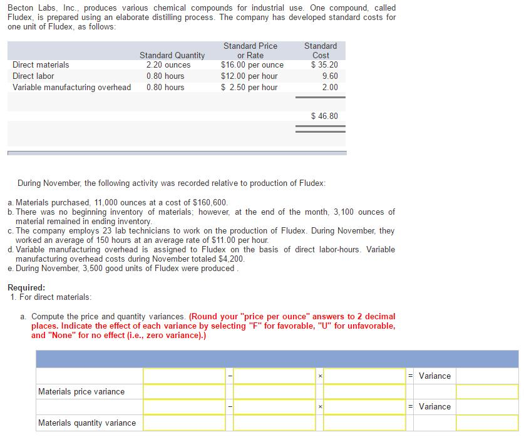Select the second input box in the formula header row above Materials price variance
524x447 pixels.
click(x=274, y=376)
